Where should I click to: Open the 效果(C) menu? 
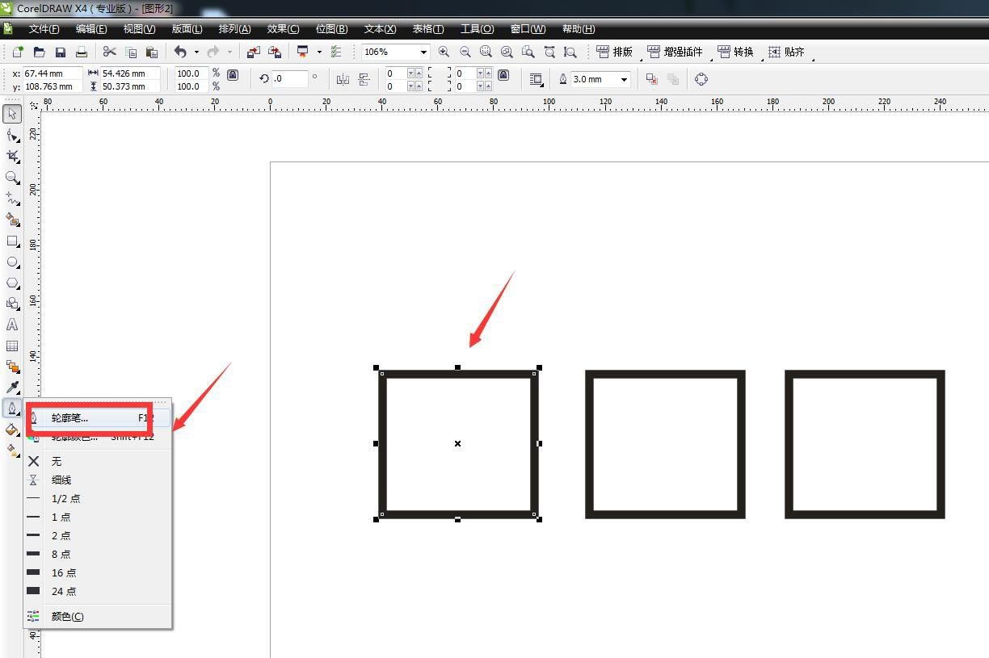point(283,29)
